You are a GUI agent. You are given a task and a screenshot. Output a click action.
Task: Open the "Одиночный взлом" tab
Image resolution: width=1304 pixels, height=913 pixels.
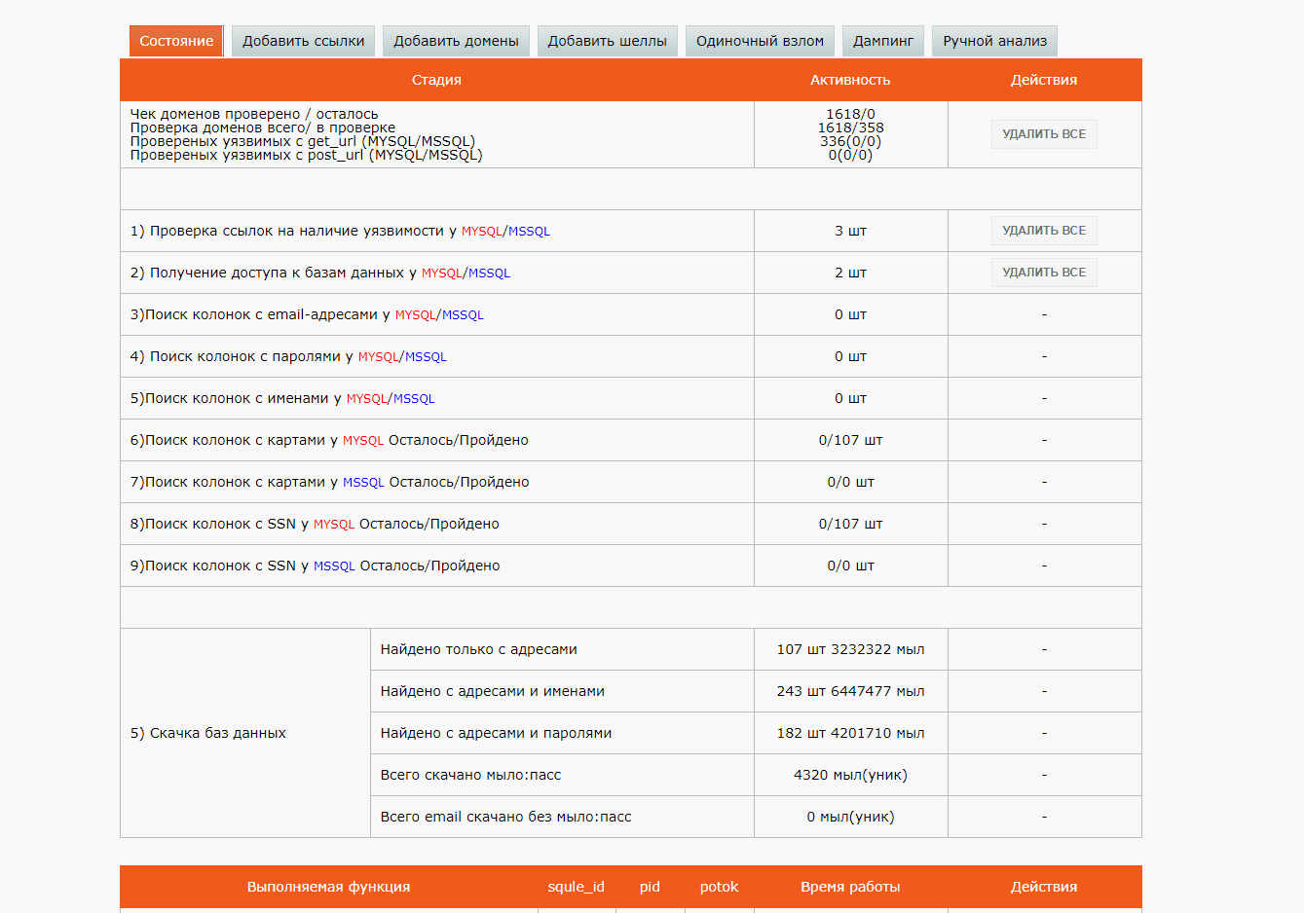click(x=760, y=41)
